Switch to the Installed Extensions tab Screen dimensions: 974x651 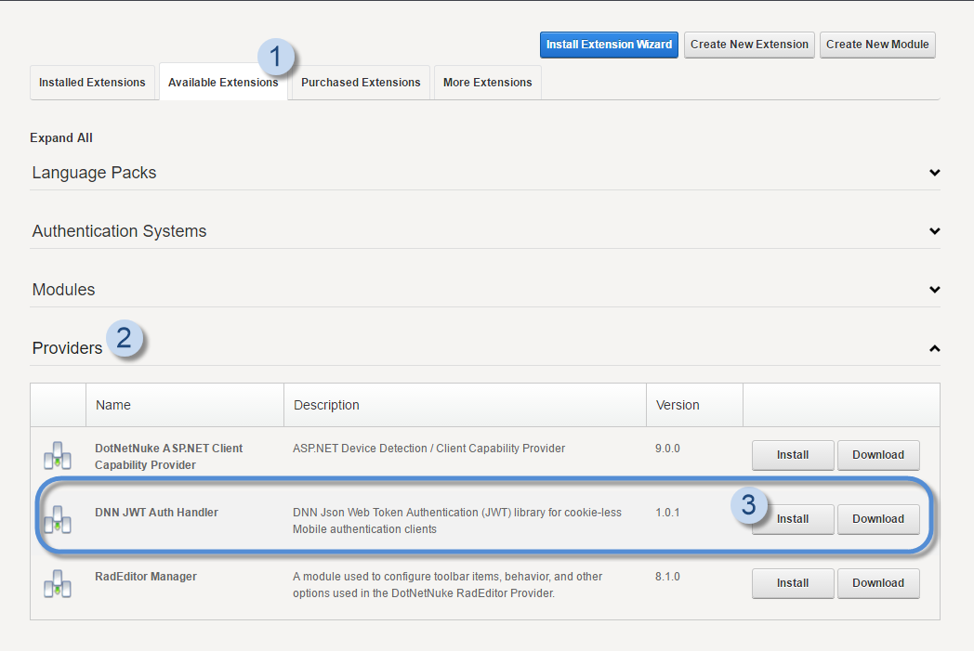click(92, 83)
